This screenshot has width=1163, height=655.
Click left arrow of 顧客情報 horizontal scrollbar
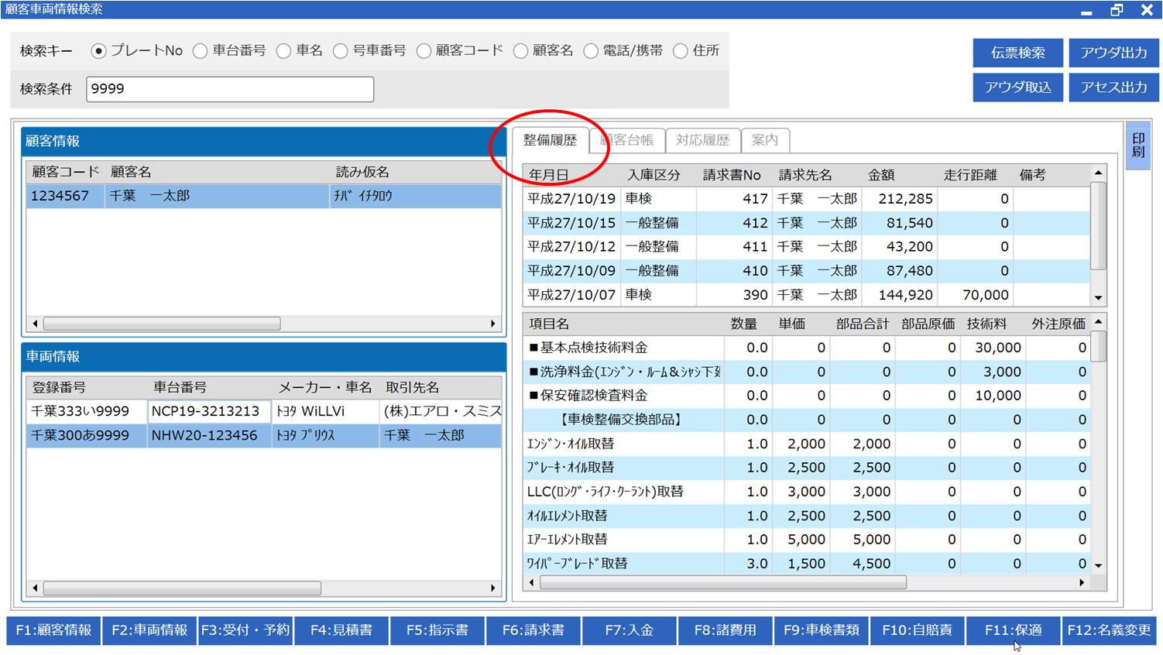[x=35, y=324]
